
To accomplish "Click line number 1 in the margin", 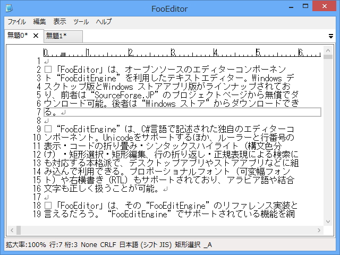I will coord(39,62).
